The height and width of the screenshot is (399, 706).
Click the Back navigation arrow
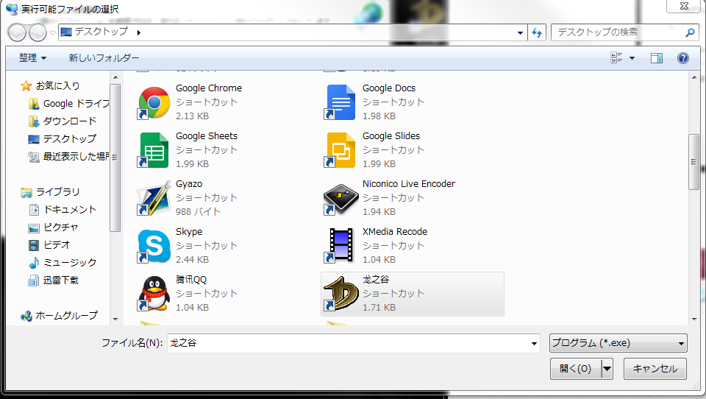click(x=18, y=32)
